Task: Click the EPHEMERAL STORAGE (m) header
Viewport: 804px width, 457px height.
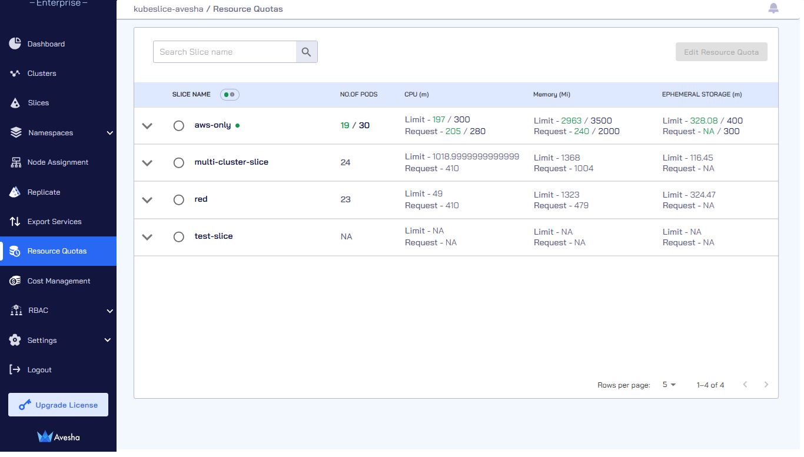Action: coord(702,94)
